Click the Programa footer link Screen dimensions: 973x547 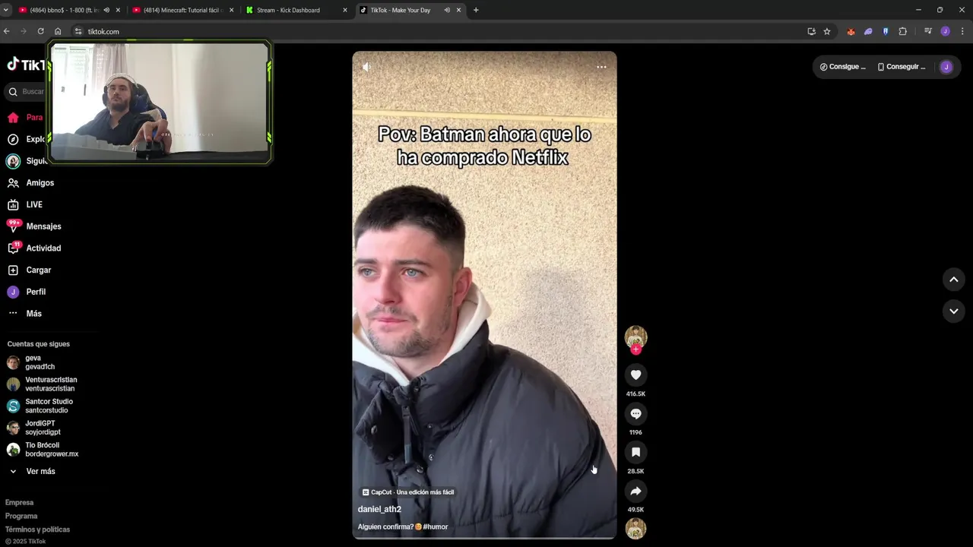coord(21,516)
